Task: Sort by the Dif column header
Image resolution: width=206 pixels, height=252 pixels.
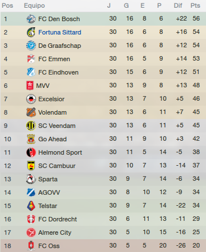Action: click(178, 6)
